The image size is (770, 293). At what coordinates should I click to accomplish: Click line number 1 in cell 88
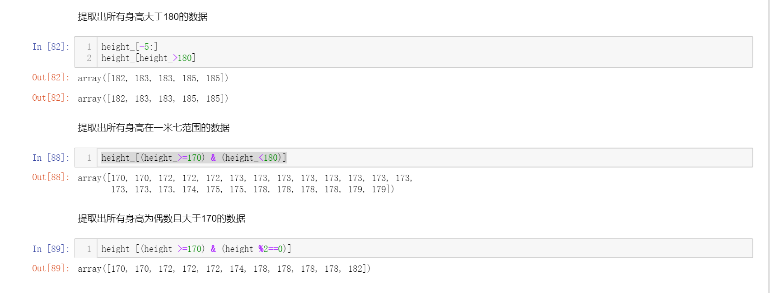click(89, 158)
